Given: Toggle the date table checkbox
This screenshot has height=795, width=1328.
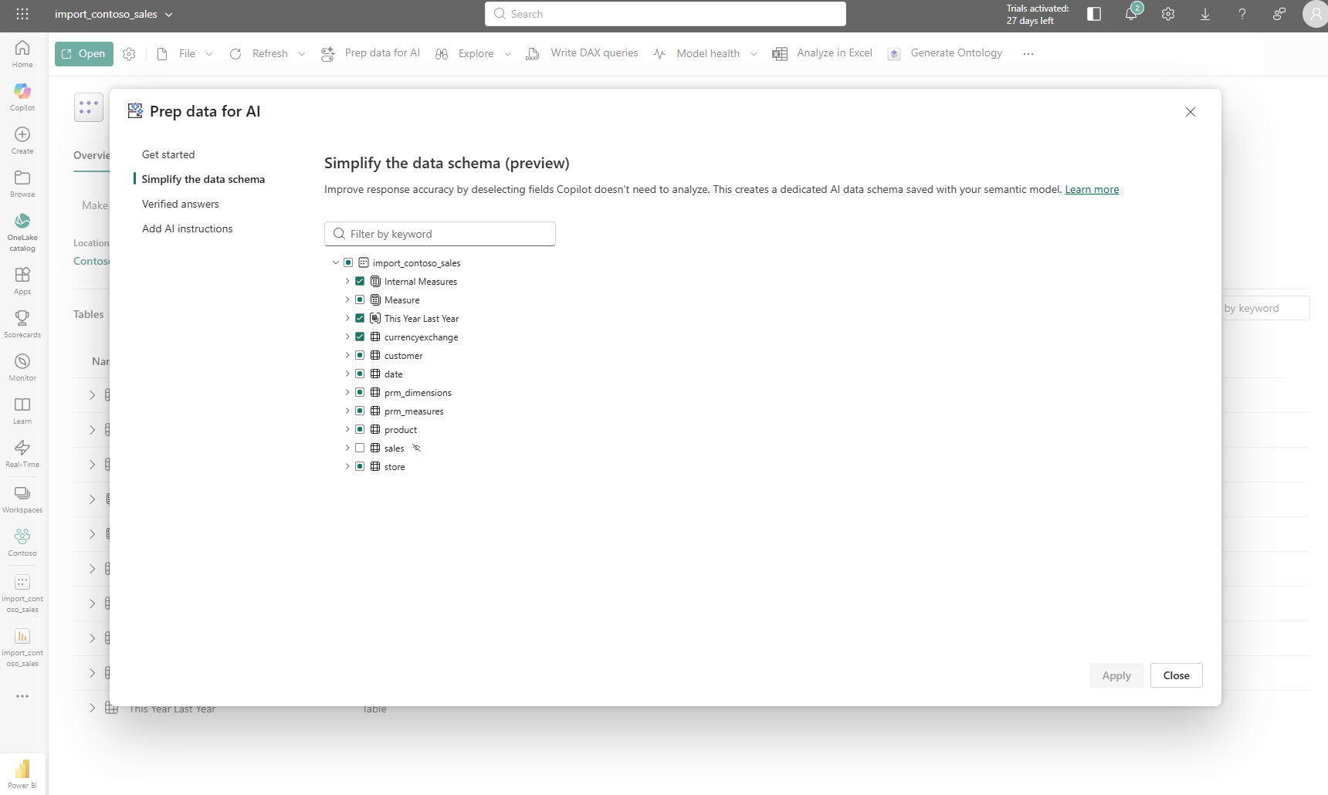Looking at the screenshot, I should (x=360, y=374).
